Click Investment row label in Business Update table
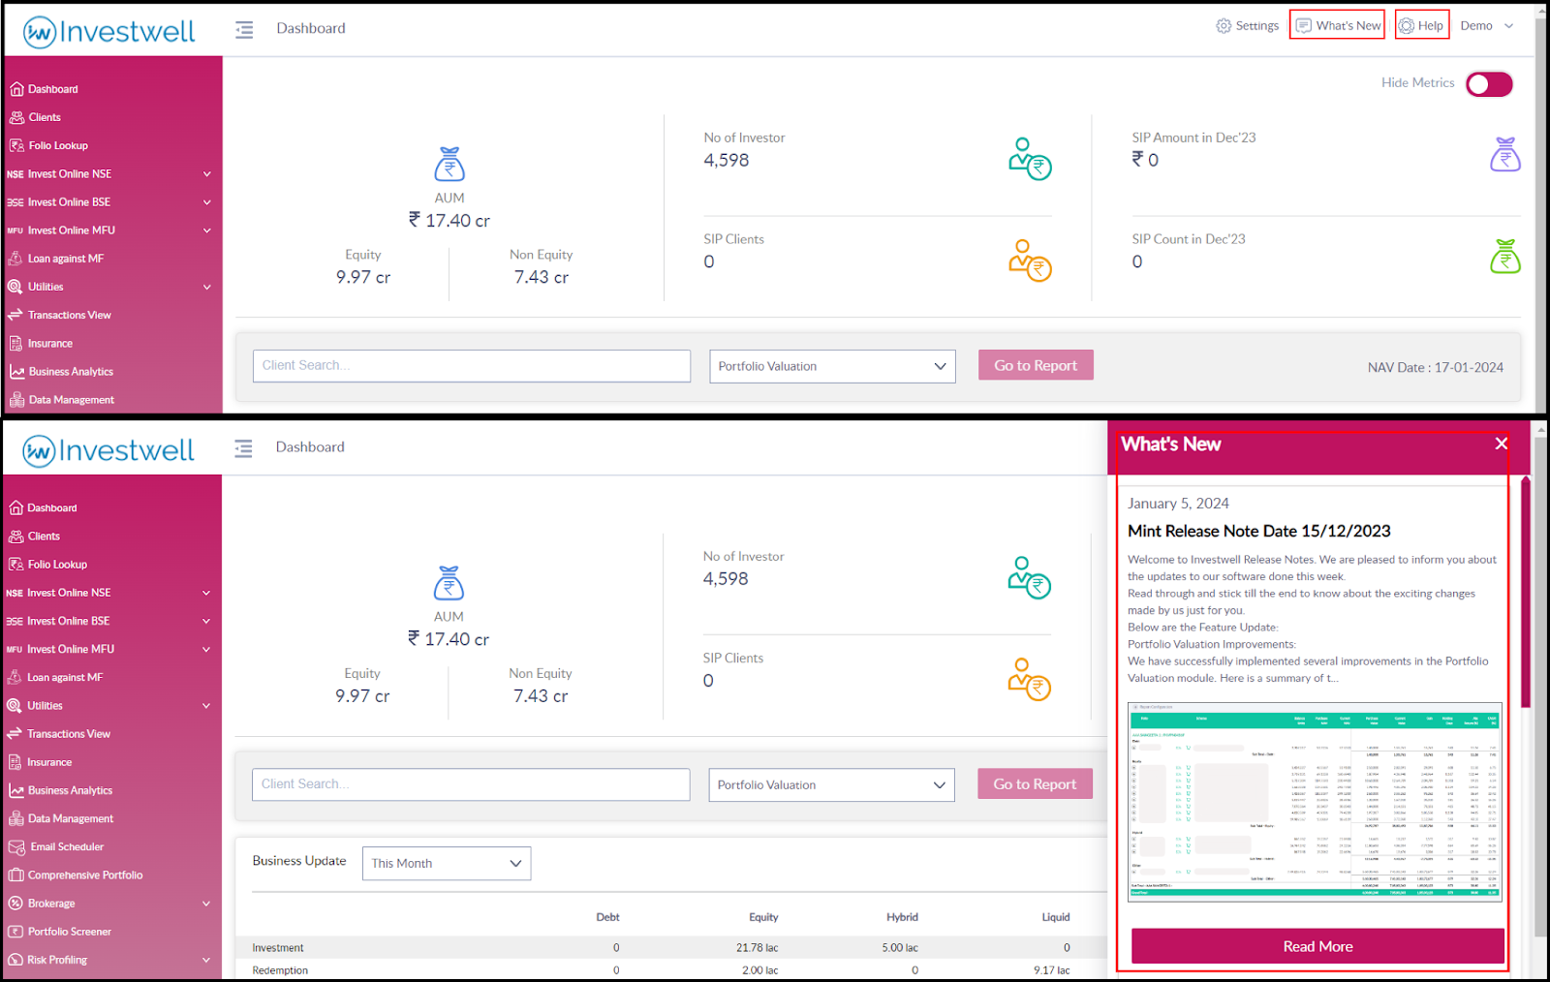The width and height of the screenshot is (1550, 982). (x=278, y=948)
